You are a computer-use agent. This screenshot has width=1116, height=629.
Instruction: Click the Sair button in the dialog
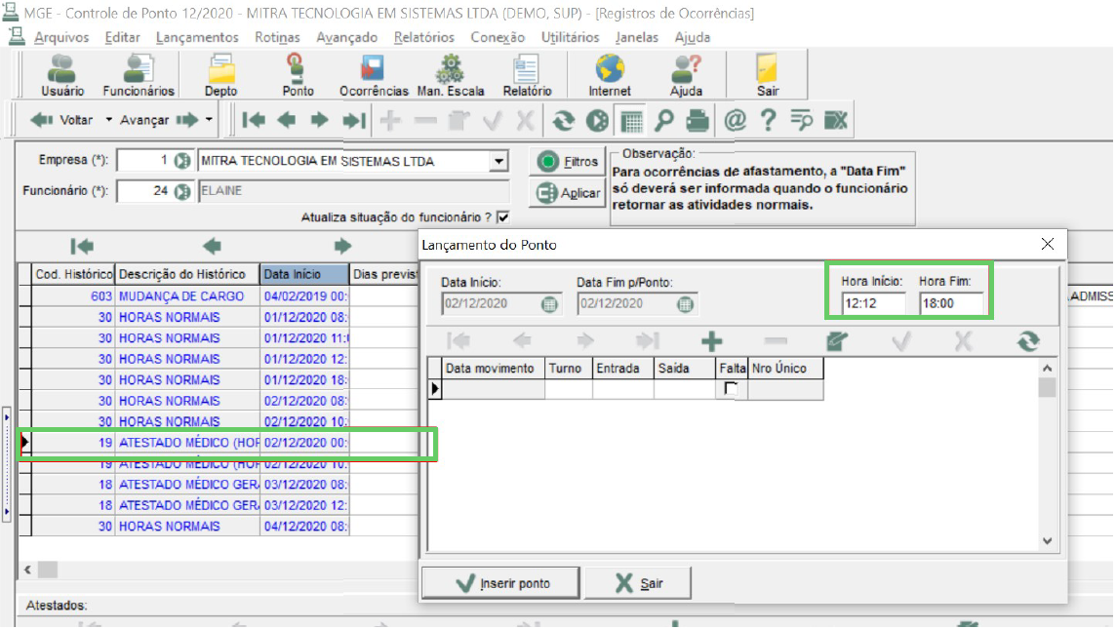[638, 583]
